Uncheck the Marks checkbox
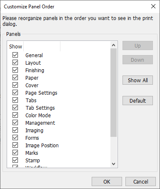The width and height of the screenshot is (160, 189). (15, 153)
